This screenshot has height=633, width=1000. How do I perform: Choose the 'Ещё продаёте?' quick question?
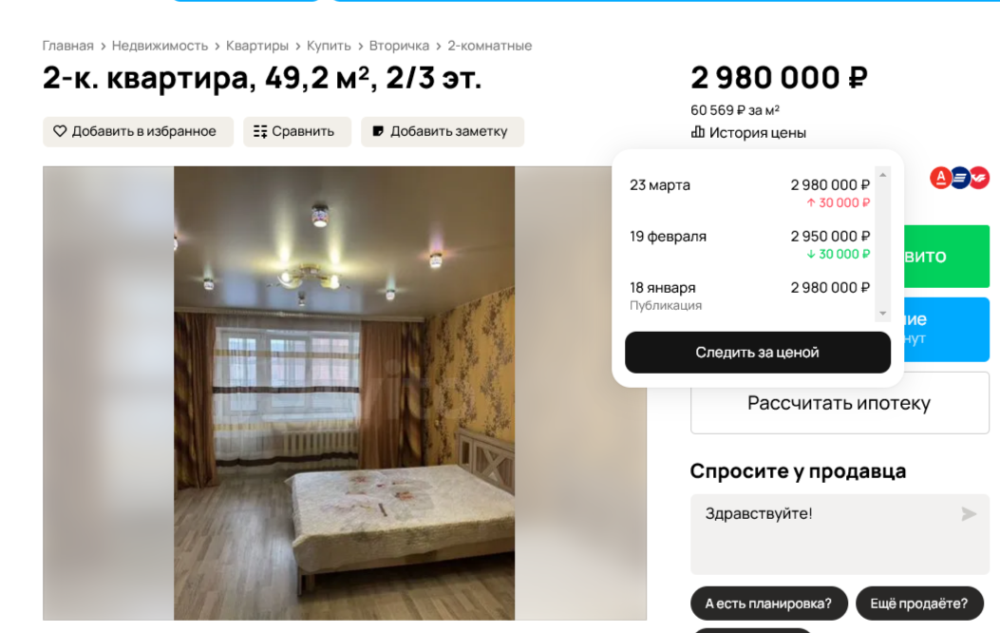[919, 604]
